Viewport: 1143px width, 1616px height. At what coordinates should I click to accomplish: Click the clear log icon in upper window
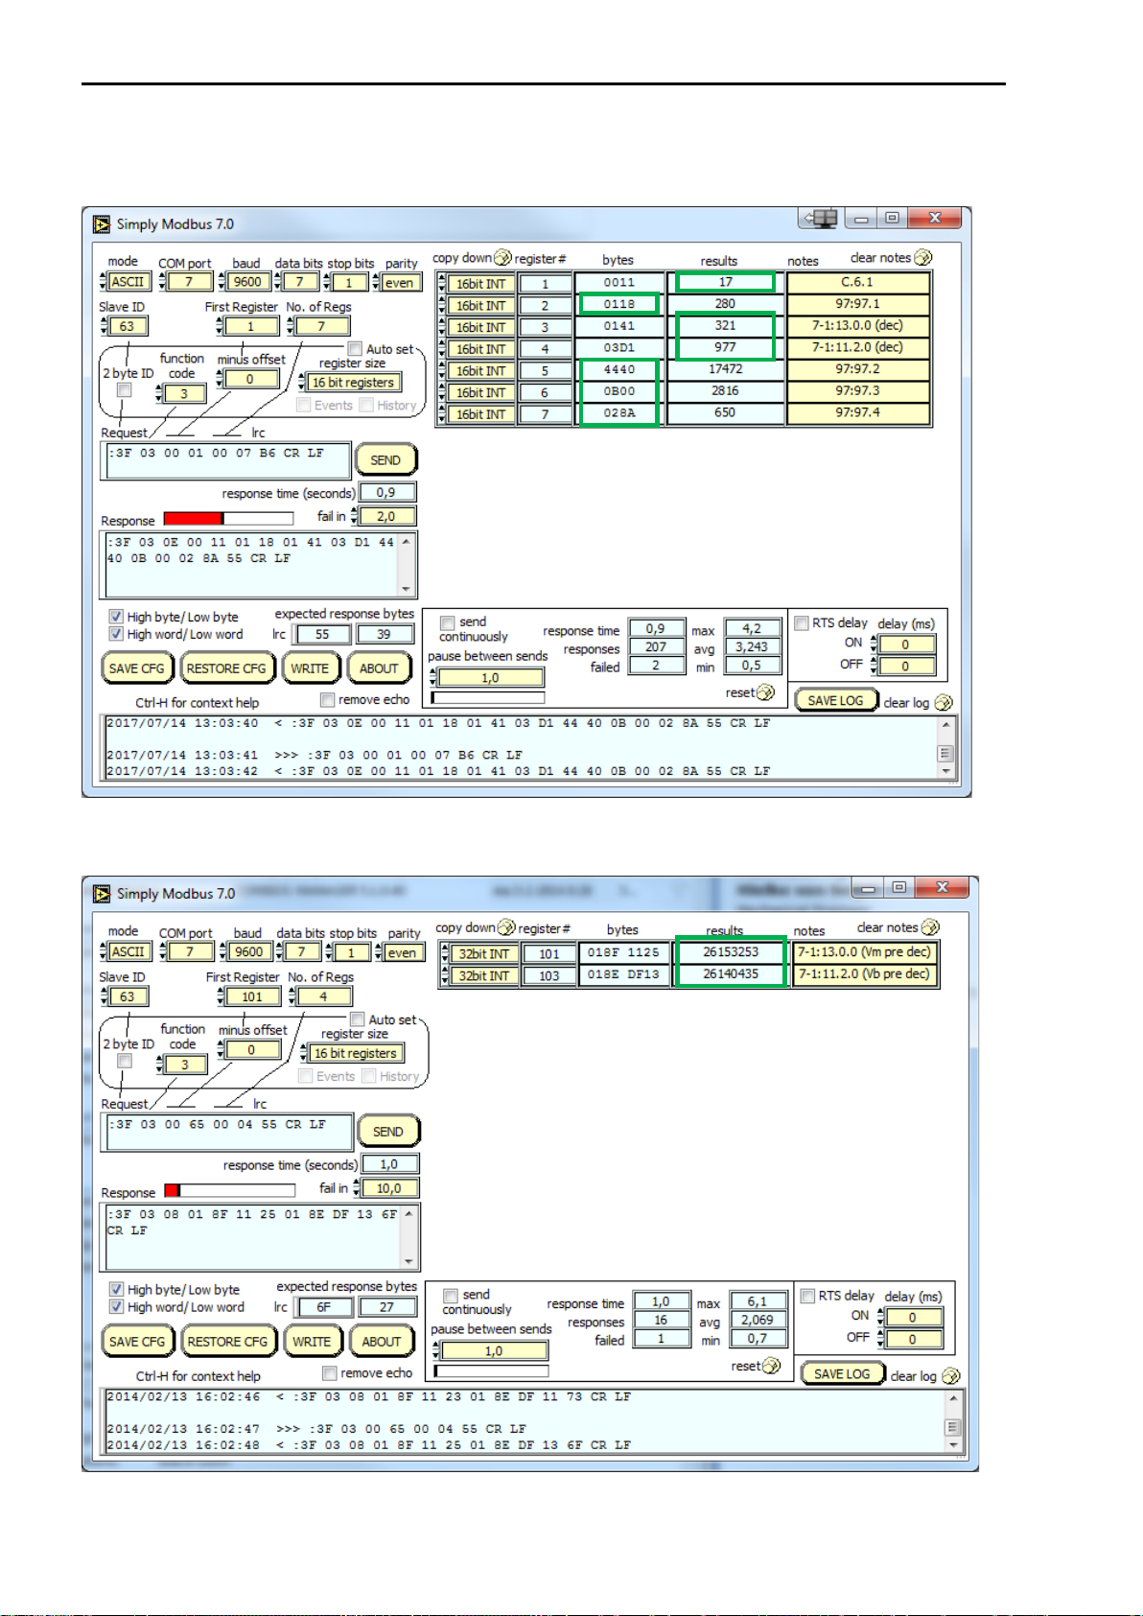point(944,703)
